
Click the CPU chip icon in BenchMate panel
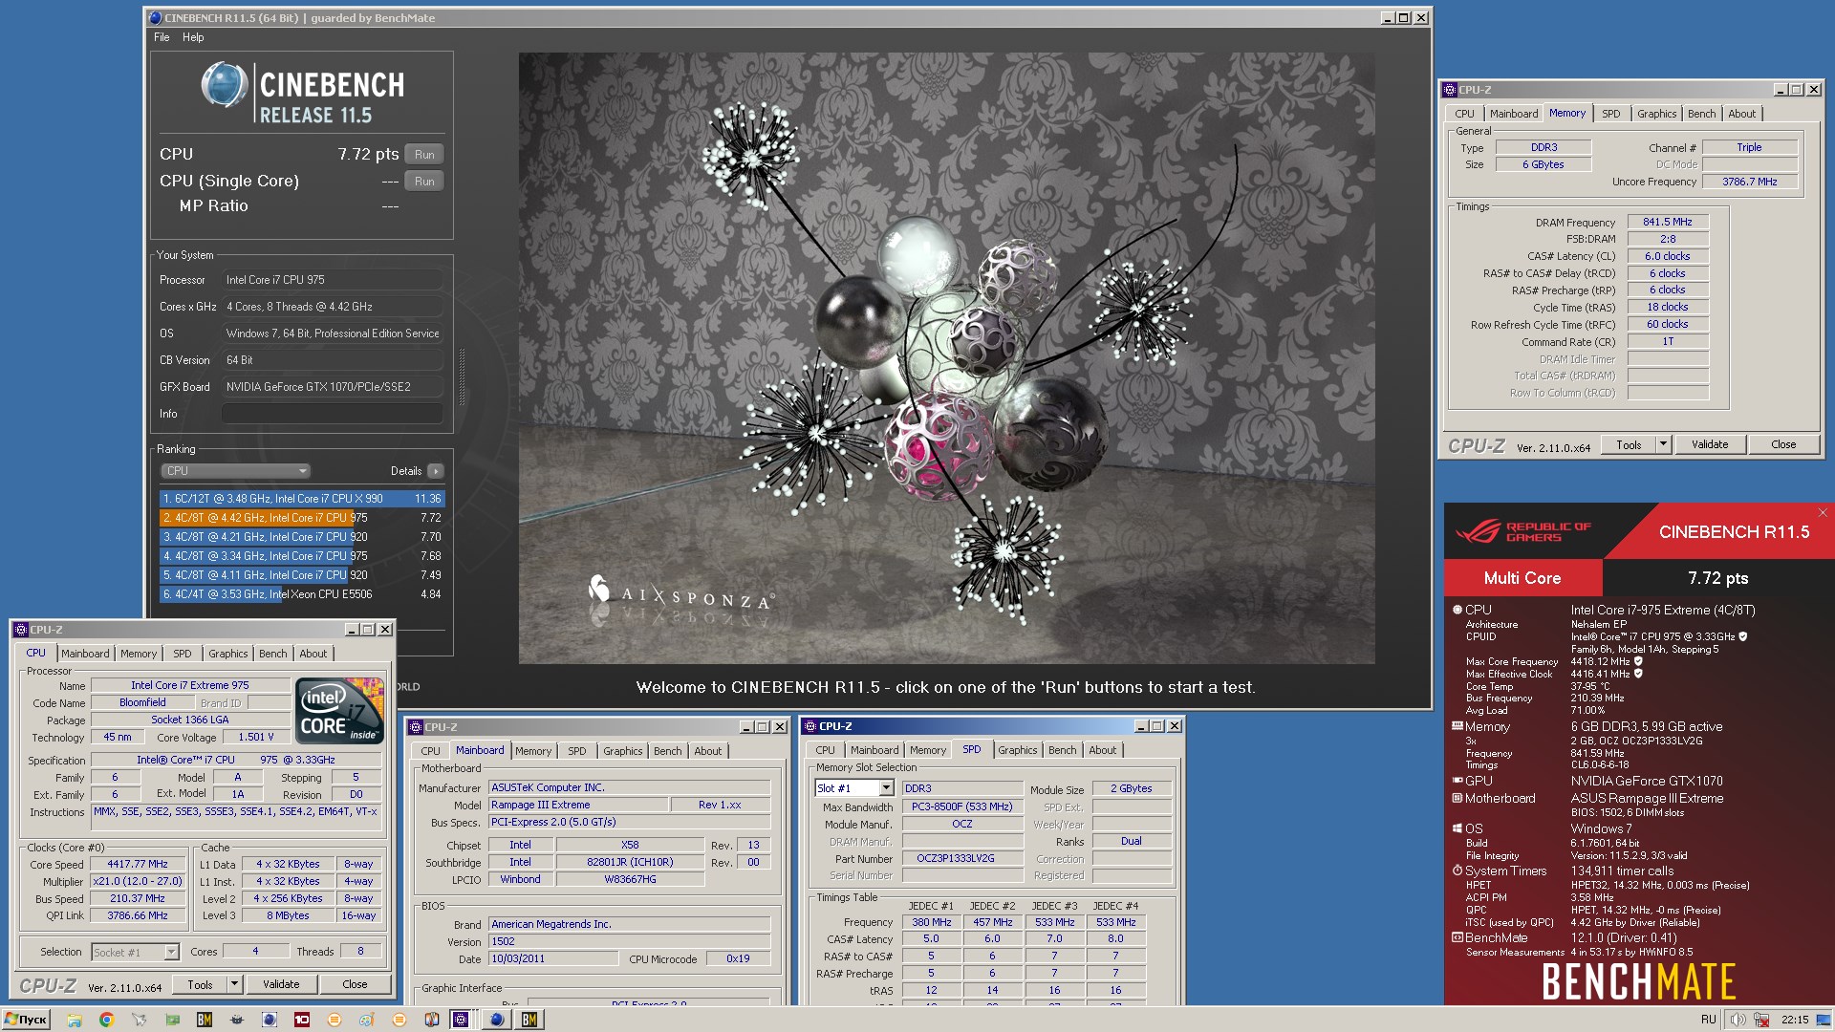point(1457,610)
